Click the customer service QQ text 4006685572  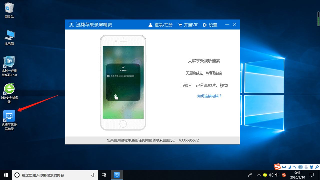(x=188, y=140)
